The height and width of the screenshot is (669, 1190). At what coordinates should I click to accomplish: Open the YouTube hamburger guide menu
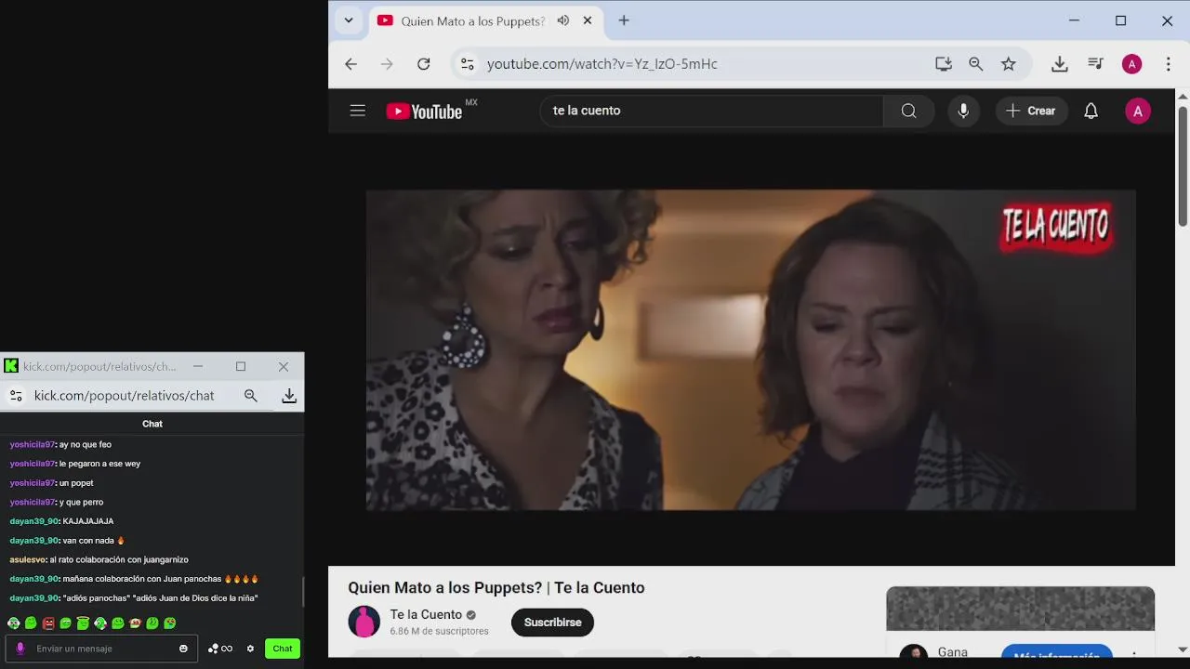[x=358, y=111]
